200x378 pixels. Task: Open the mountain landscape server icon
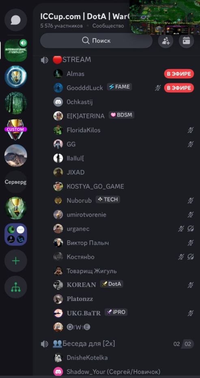[16, 156]
